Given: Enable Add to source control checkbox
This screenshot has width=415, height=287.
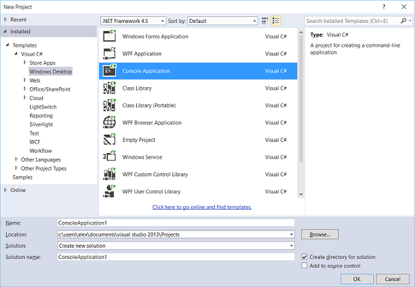Looking at the screenshot, I should coord(304,266).
